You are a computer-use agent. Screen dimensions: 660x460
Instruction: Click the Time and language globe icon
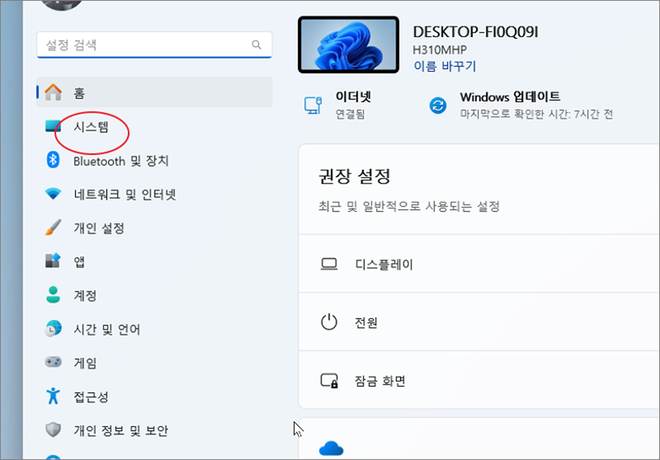point(53,329)
